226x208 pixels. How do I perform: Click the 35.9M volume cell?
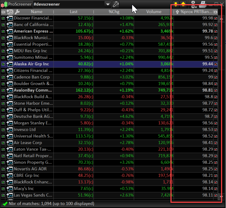pyautogui.click(x=154, y=189)
